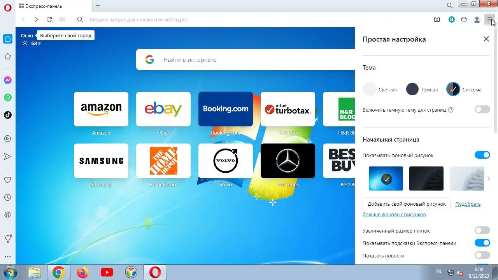Open My Flow arrow icon in sidebar
This screenshot has width=498, height=280.
point(7,156)
